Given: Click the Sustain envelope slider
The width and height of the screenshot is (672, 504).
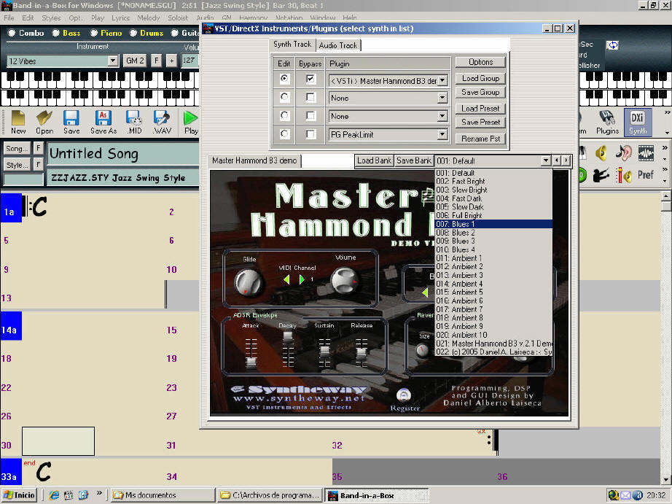Looking at the screenshot, I should pyautogui.click(x=324, y=352).
